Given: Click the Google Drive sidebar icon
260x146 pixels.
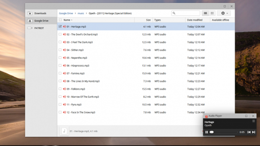Looking at the screenshot, I should tap(30, 21).
